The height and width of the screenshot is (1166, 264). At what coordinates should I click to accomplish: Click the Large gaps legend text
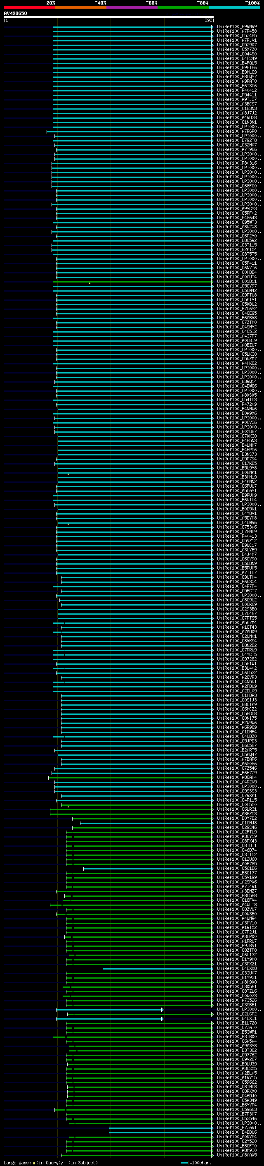tap(51, 1163)
